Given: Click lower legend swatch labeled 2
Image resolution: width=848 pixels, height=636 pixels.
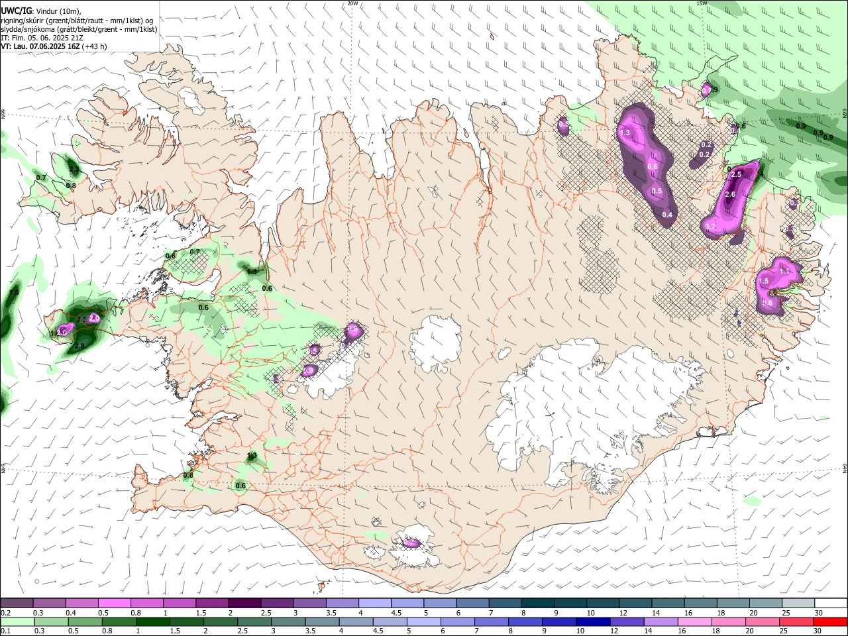Looking at the screenshot, I should coord(221,621).
